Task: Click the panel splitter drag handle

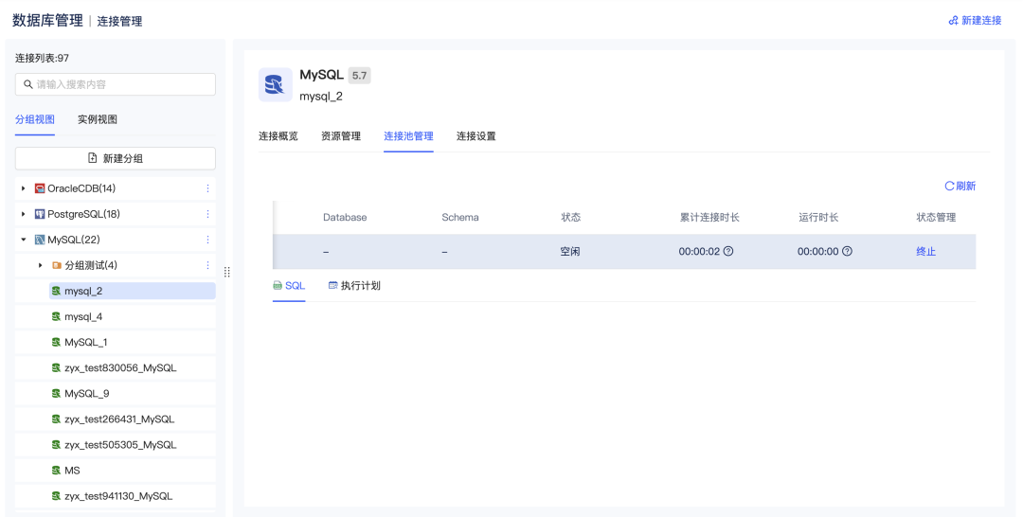Action: (227, 272)
